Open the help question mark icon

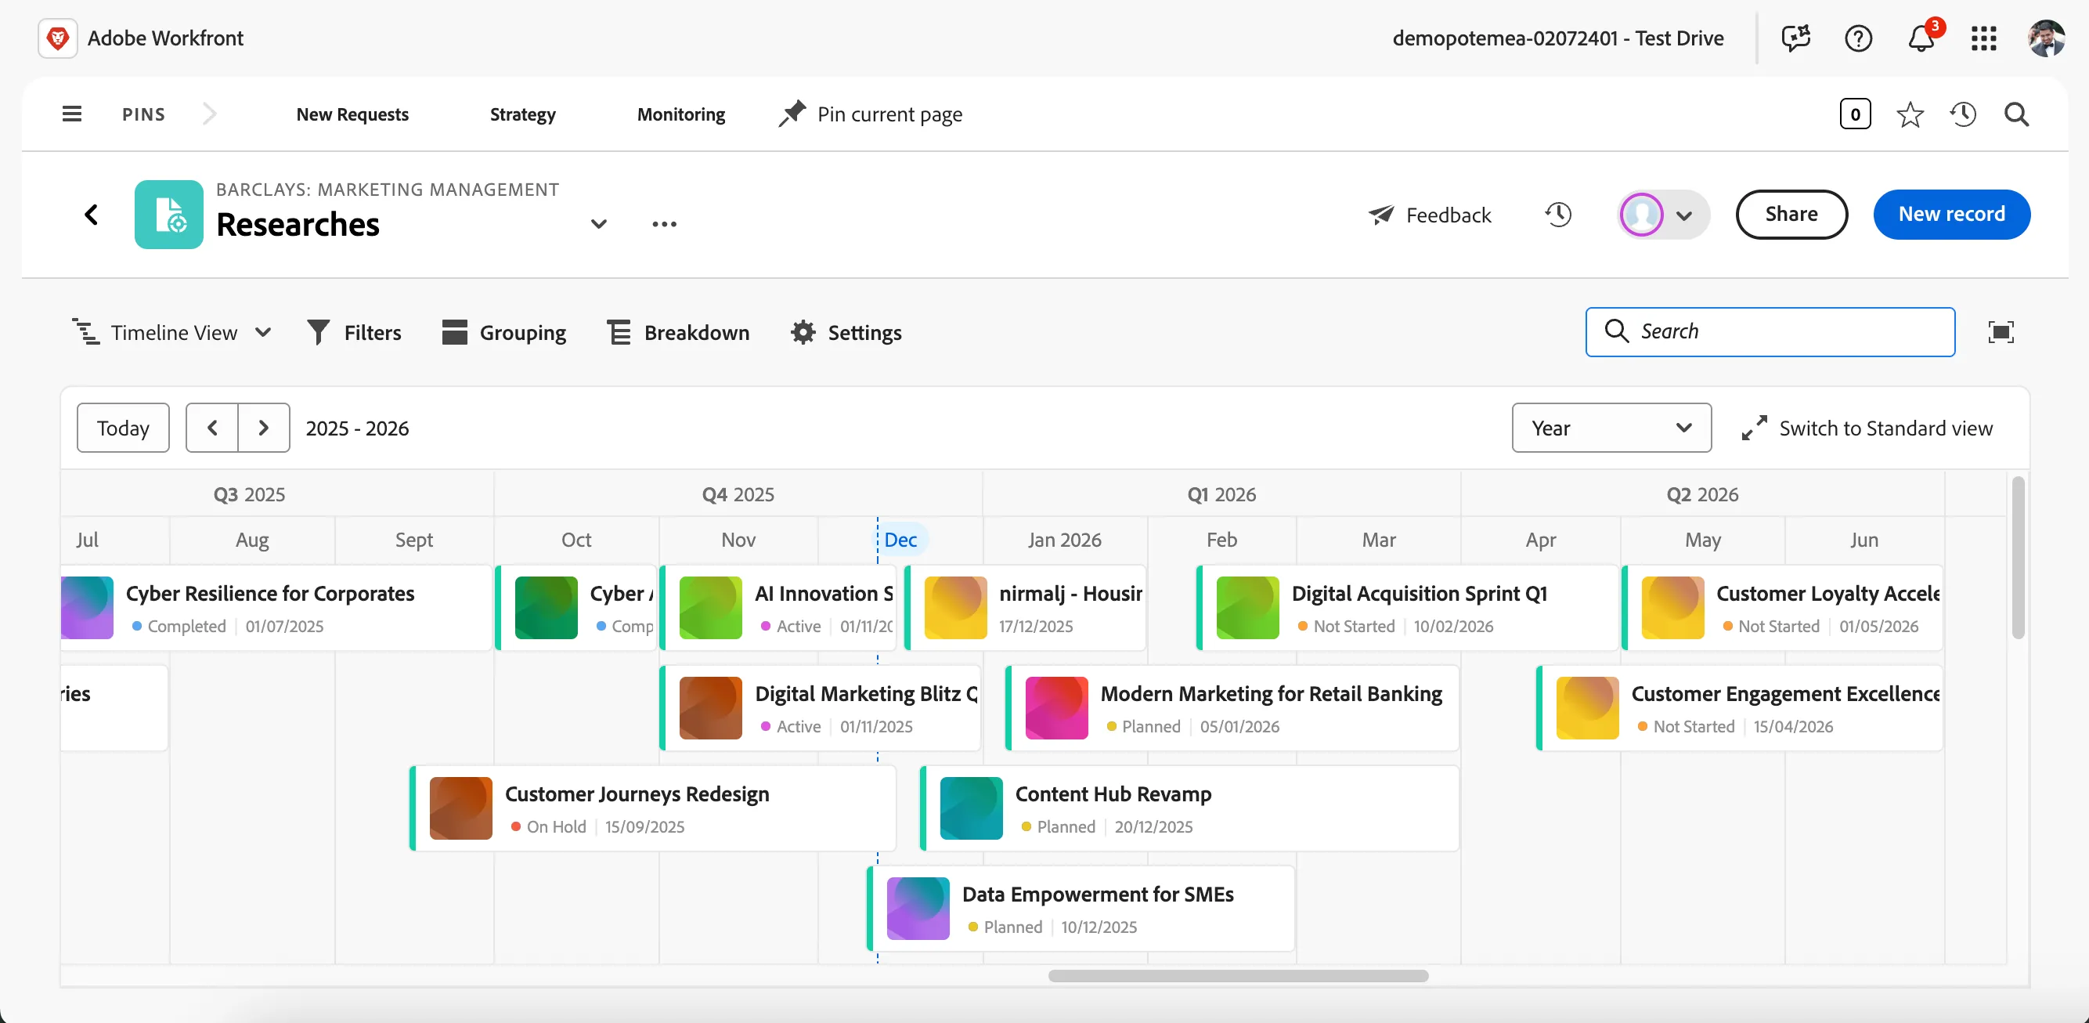point(1858,38)
